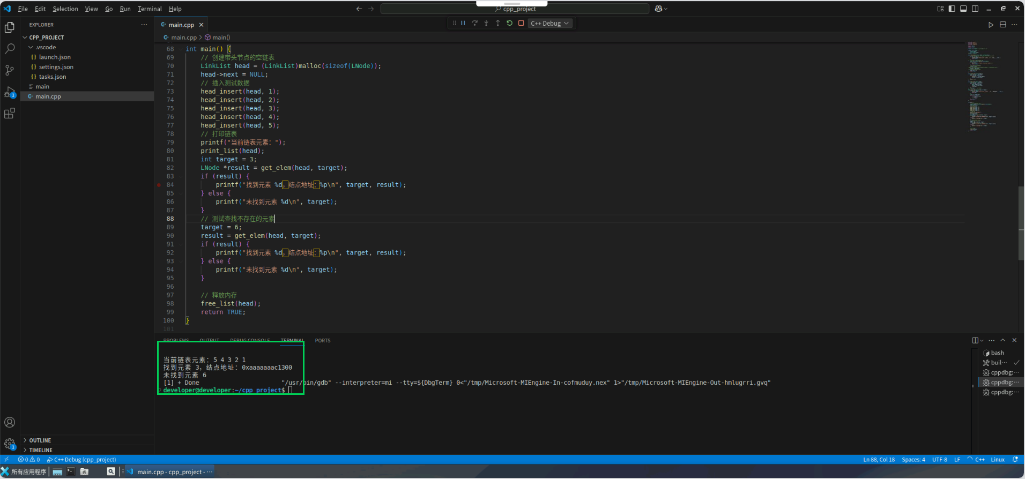The width and height of the screenshot is (1025, 479).
Task: Open settings.json in explorer
Action: point(56,67)
